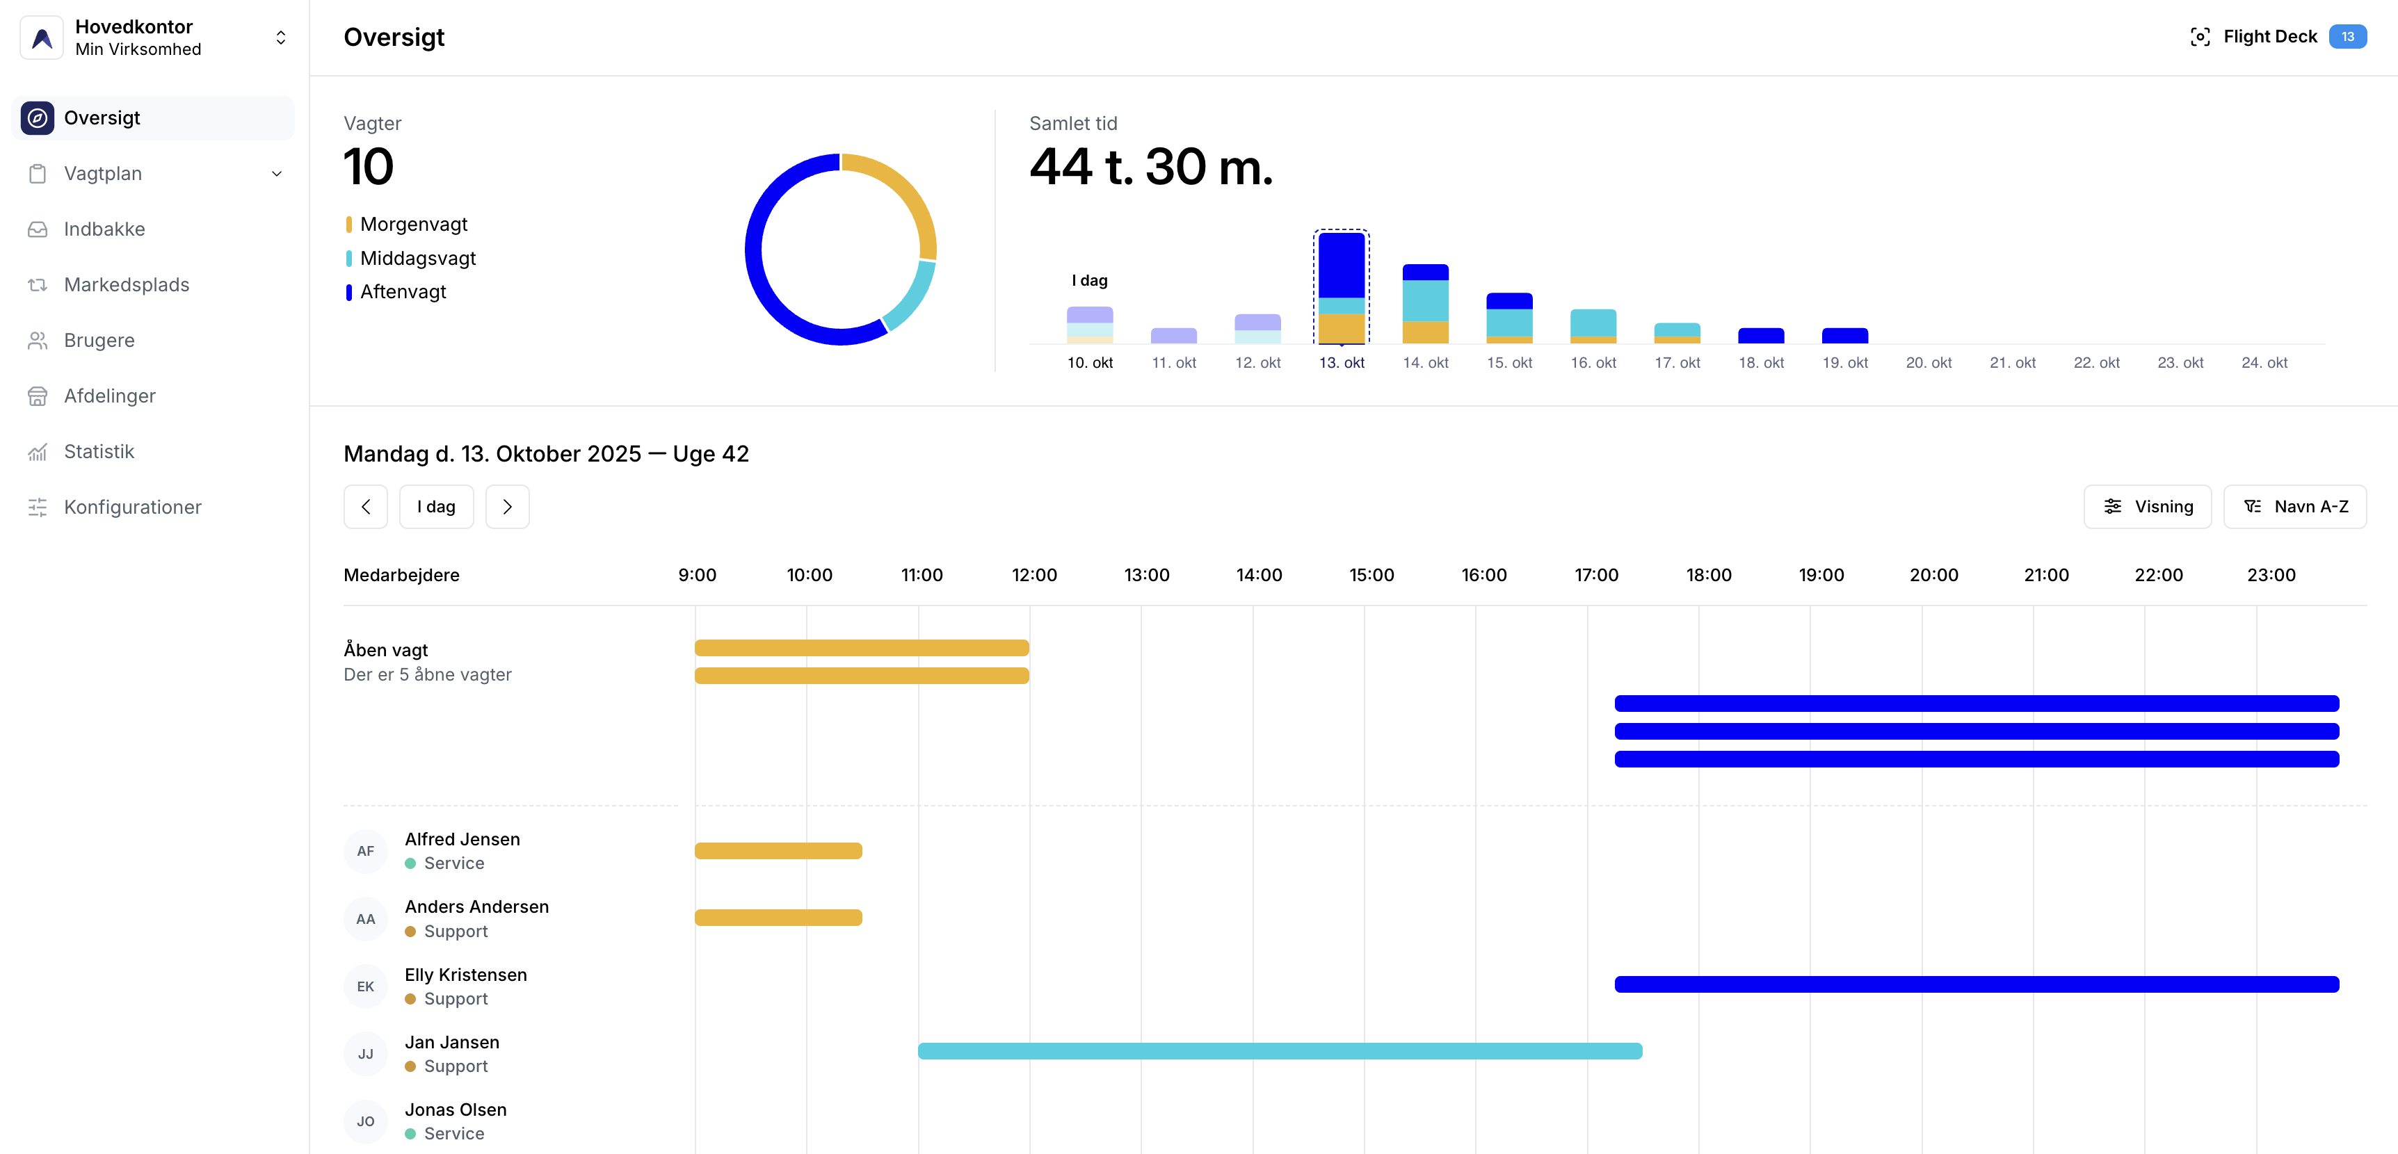The height and width of the screenshot is (1154, 2398).
Task: Select the 14. okt bar in chart
Action: (x=1424, y=303)
